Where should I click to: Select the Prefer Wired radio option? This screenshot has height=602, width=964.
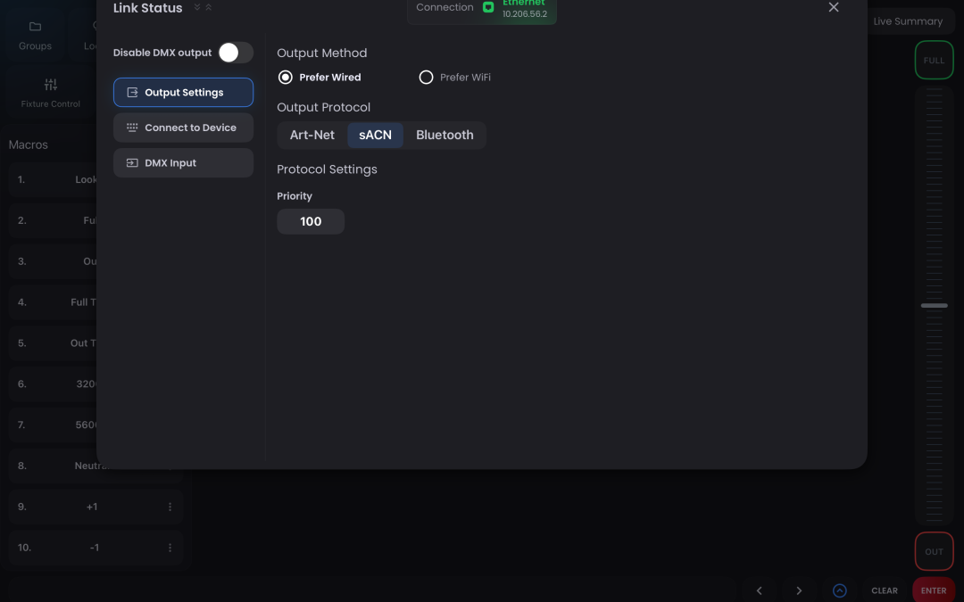click(286, 78)
